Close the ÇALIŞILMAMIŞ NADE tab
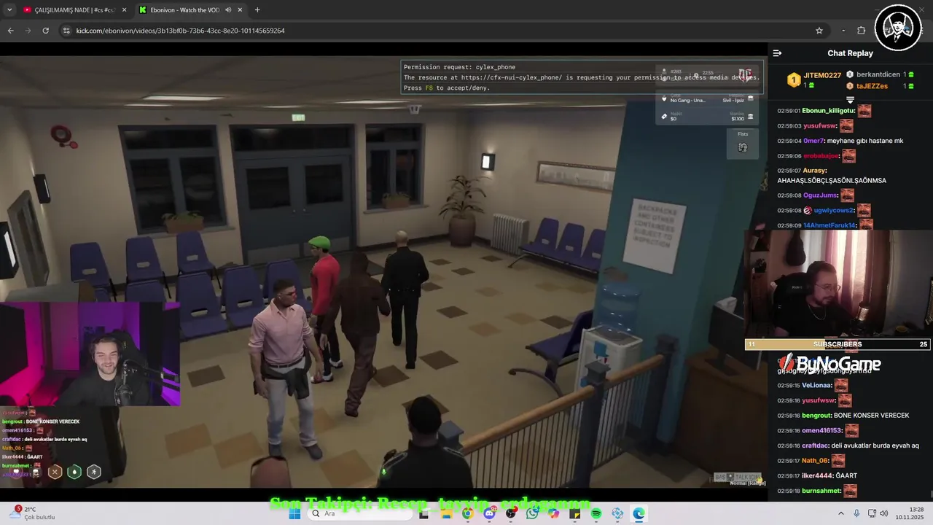Viewport: 933px width, 525px height. 124,10
